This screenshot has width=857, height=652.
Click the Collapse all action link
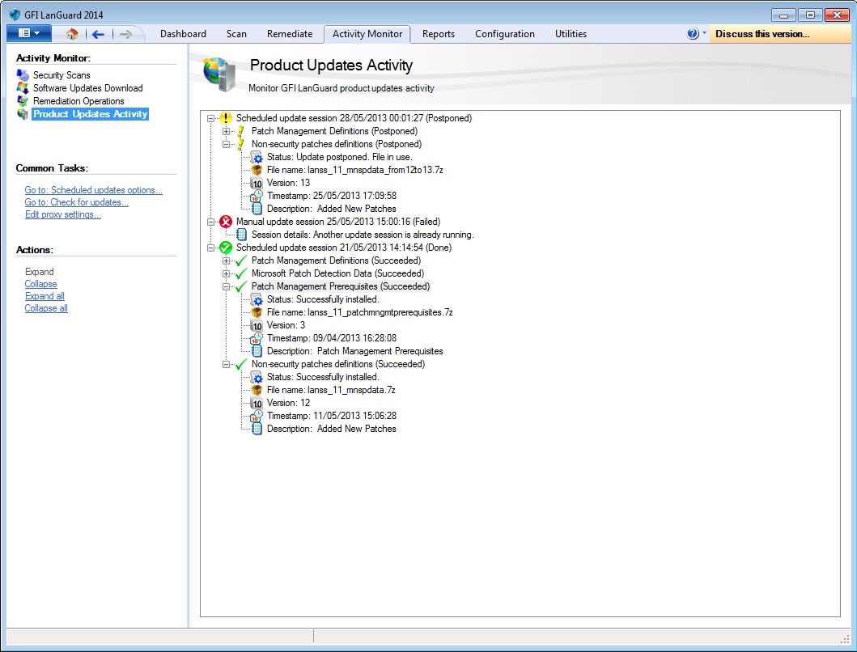pos(46,308)
